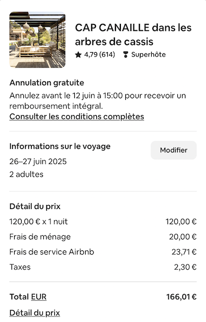
Task: Click the Annulation gratuite heading
Action: click(x=47, y=83)
